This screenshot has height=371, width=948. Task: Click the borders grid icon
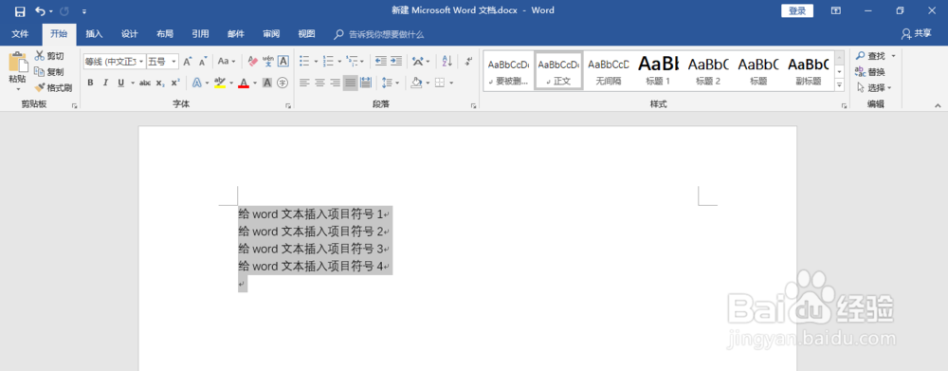pos(440,83)
